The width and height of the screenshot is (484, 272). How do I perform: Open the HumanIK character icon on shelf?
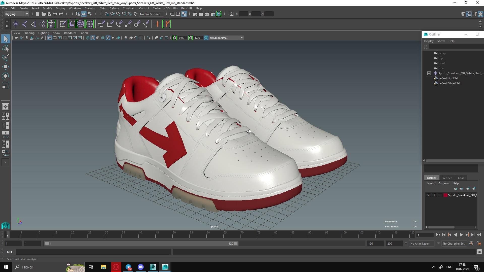[51, 24]
